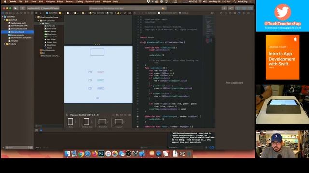Toggle debug area visibility button in toolbar
The height and width of the screenshot is (173, 309).
pos(244,8)
